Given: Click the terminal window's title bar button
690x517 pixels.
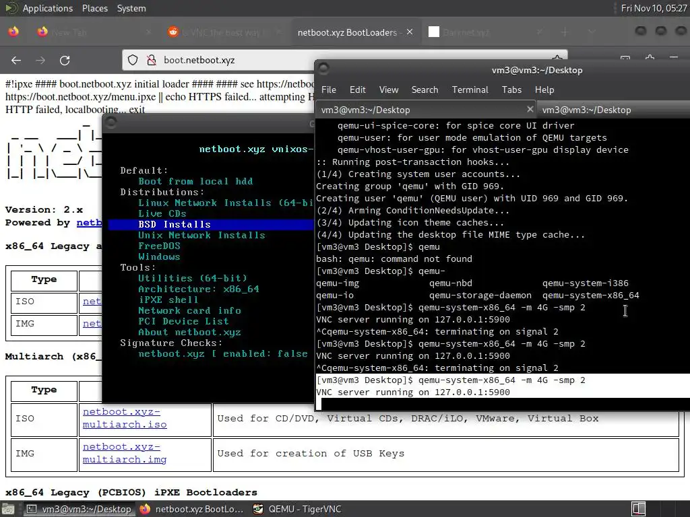Looking at the screenshot, I should [324, 69].
